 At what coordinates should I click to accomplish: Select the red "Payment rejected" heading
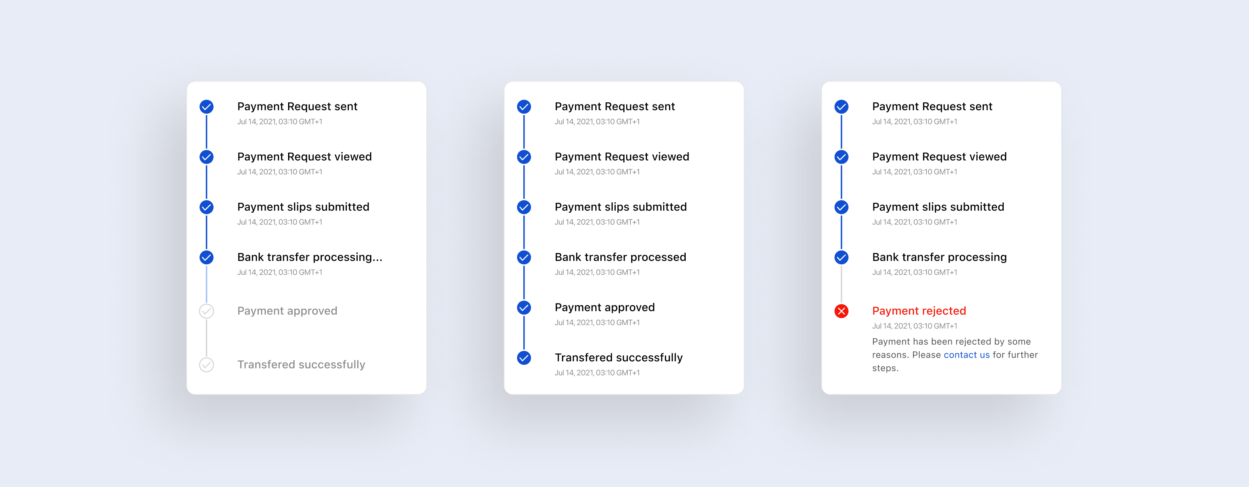point(919,311)
